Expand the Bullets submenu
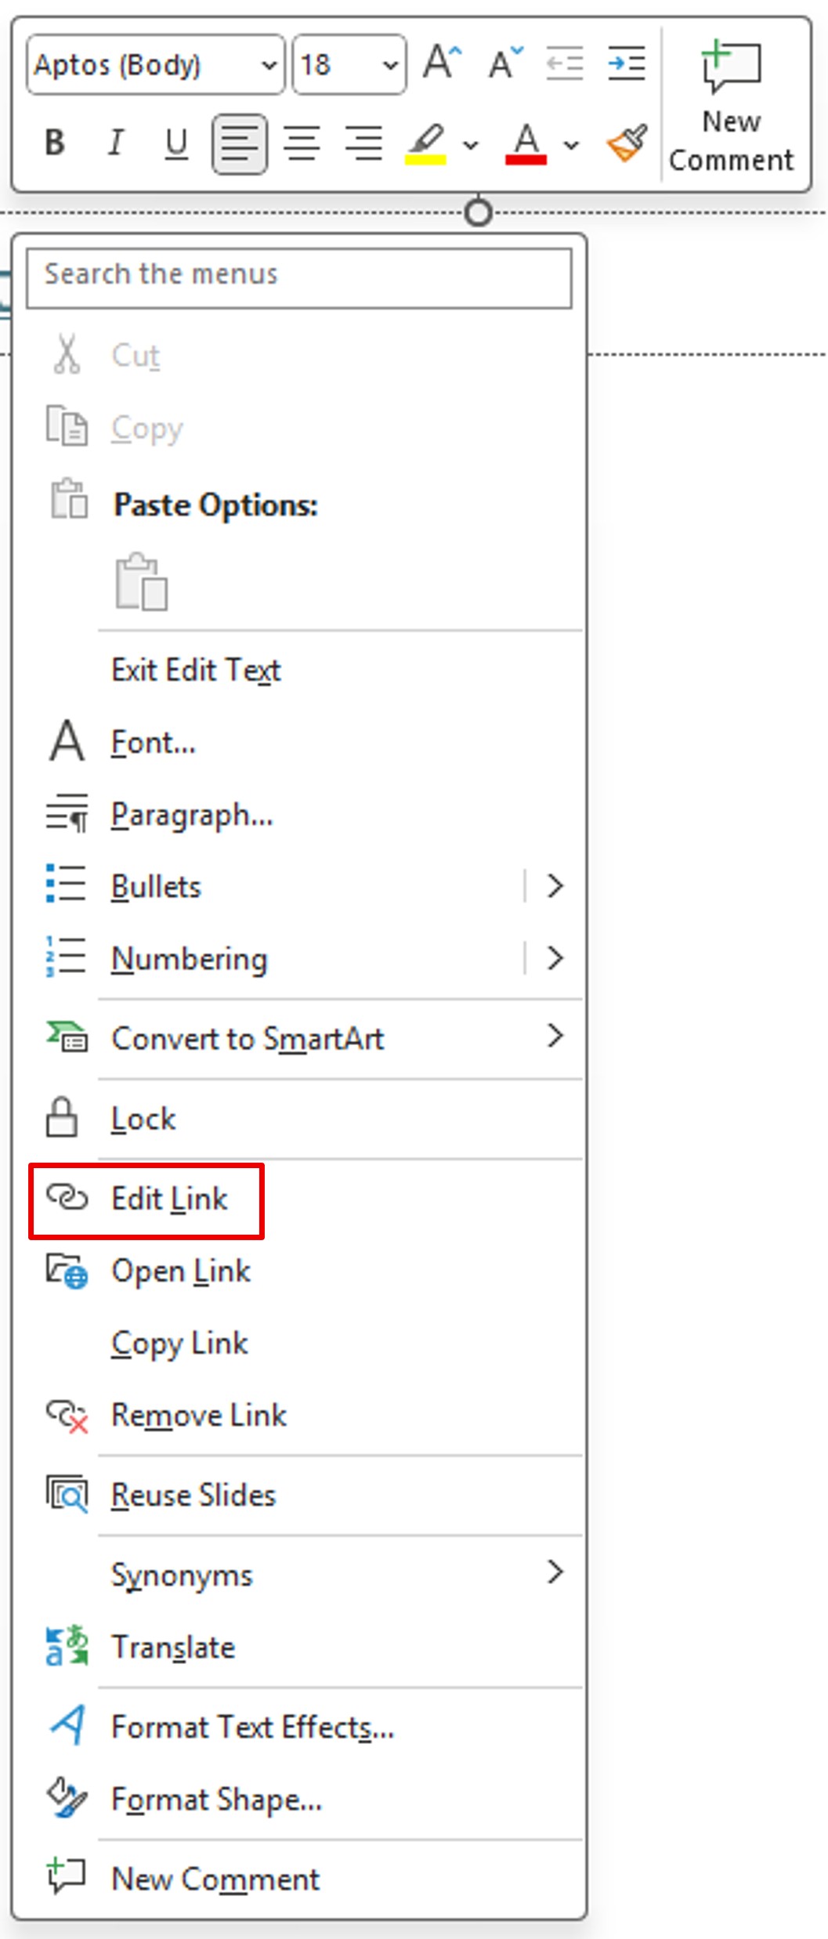The image size is (828, 1939). (x=556, y=885)
